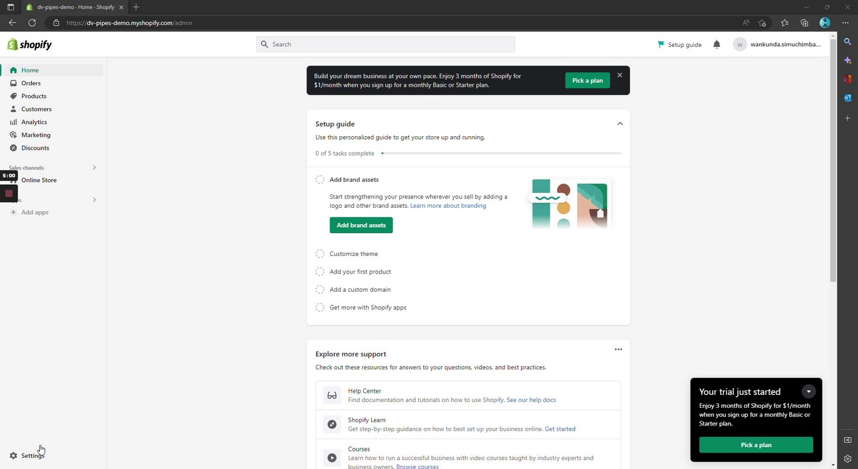Open the notifications bell
This screenshot has width=858, height=469.
coord(717,44)
